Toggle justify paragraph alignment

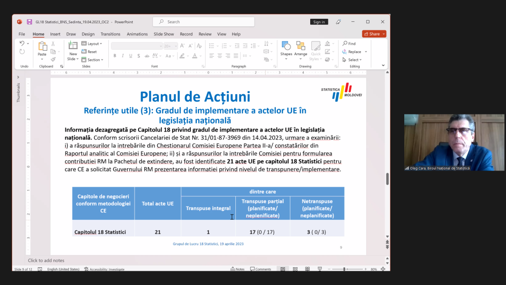click(x=236, y=56)
